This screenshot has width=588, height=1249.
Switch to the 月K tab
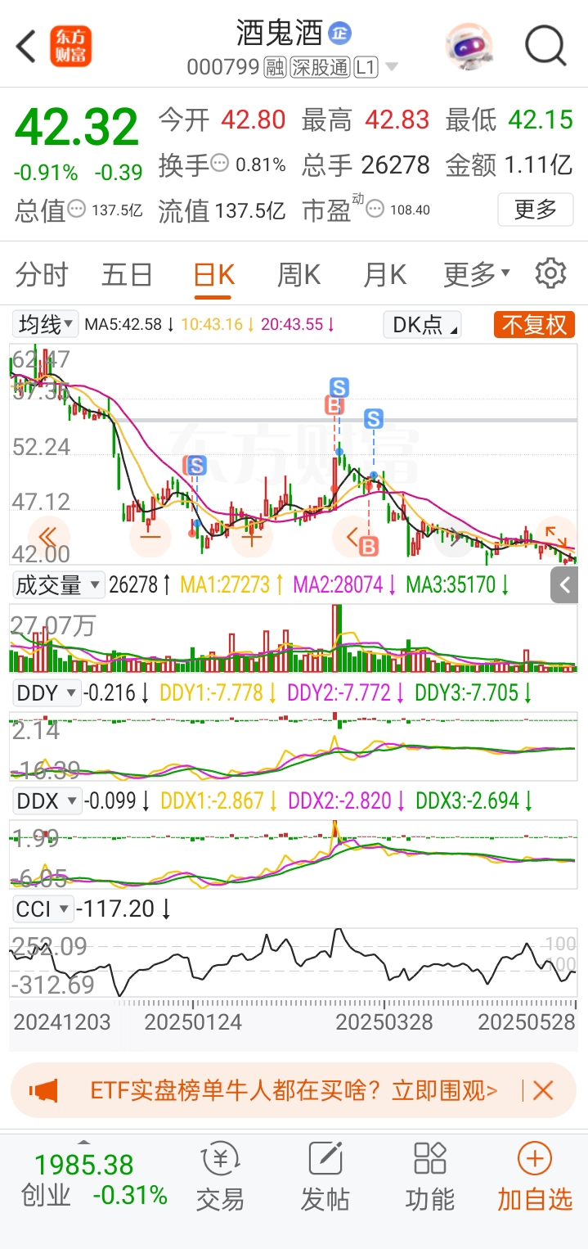384,275
